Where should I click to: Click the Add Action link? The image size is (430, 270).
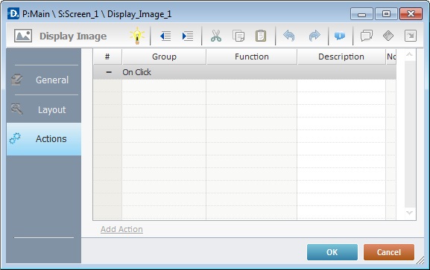coord(121,229)
